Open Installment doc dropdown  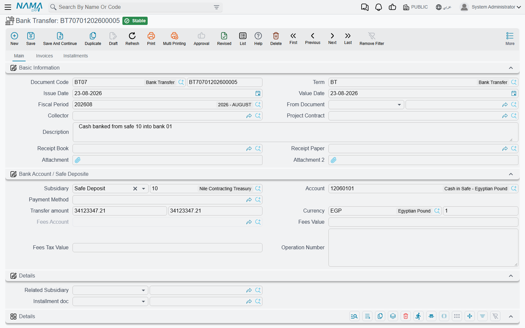[143, 301]
